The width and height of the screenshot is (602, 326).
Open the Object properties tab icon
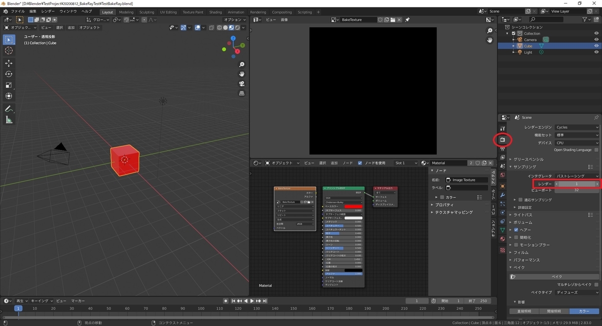click(502, 186)
